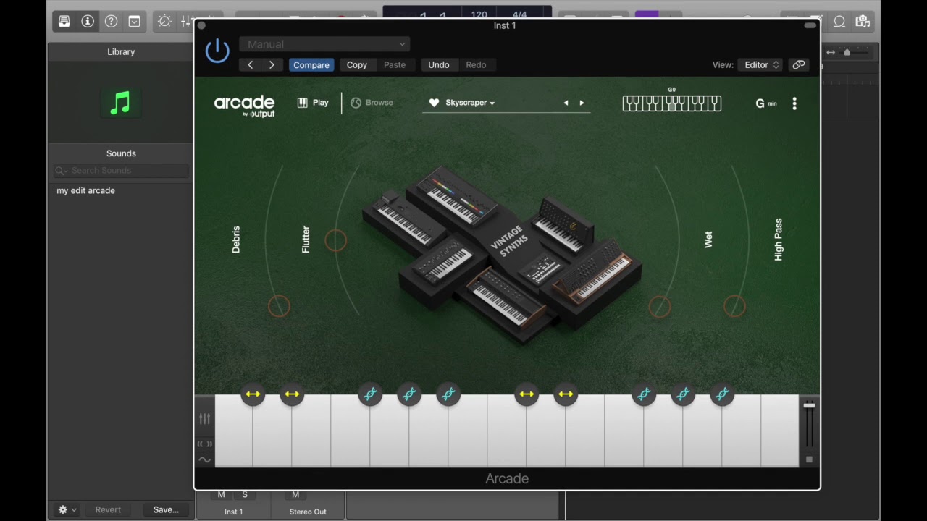Open the Media Browser camera-and-note icon
The image size is (927, 521).
(x=862, y=22)
